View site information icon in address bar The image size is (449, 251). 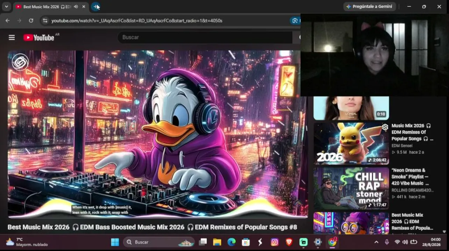pos(44,21)
